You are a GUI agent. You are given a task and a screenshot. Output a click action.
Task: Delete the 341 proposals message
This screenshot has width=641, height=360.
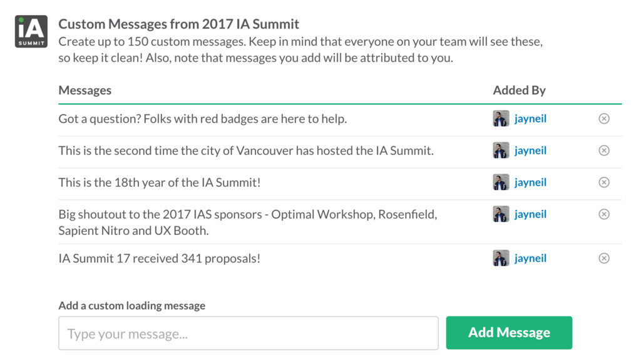tap(604, 258)
